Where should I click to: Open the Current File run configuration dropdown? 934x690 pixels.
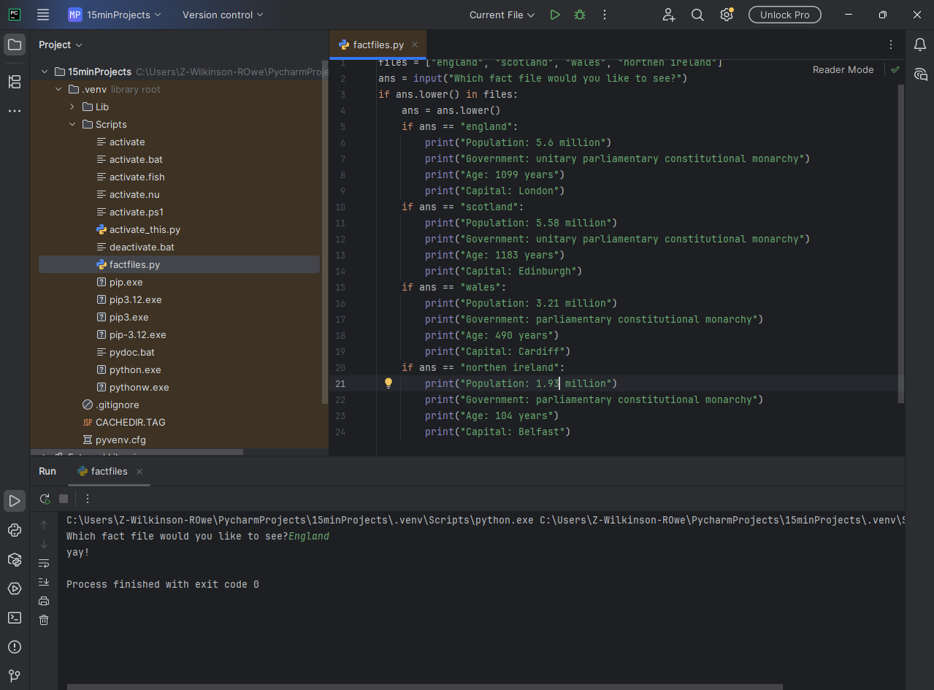tap(502, 15)
